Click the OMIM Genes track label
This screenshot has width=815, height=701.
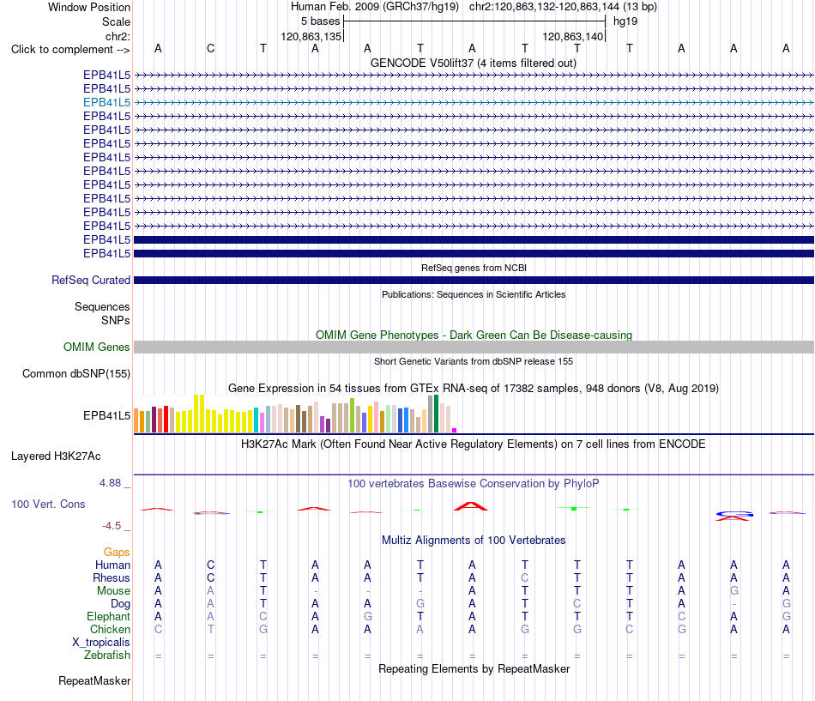click(x=96, y=347)
